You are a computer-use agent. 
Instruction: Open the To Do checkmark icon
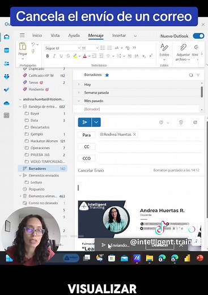pos(7,90)
